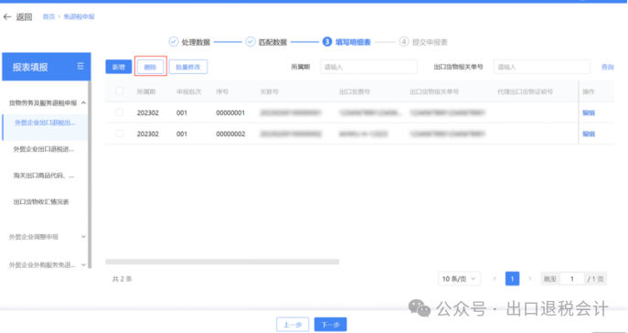Click the 跳至 page number input
The height and width of the screenshot is (333, 628).
(x=571, y=279)
